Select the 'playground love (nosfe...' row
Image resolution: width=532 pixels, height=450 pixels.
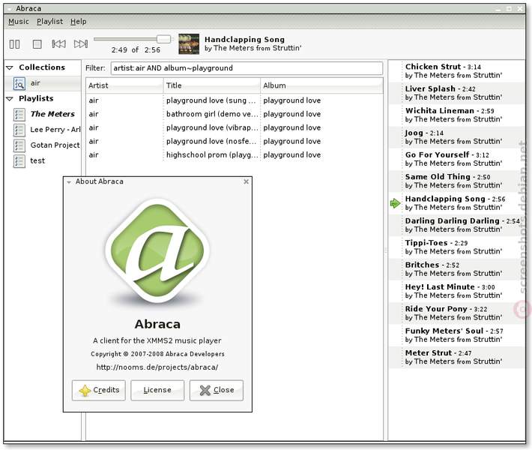pos(235,141)
